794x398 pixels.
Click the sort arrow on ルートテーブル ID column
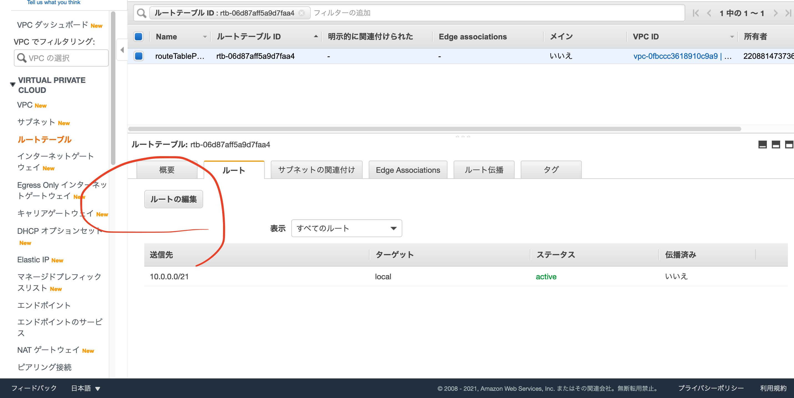point(316,36)
